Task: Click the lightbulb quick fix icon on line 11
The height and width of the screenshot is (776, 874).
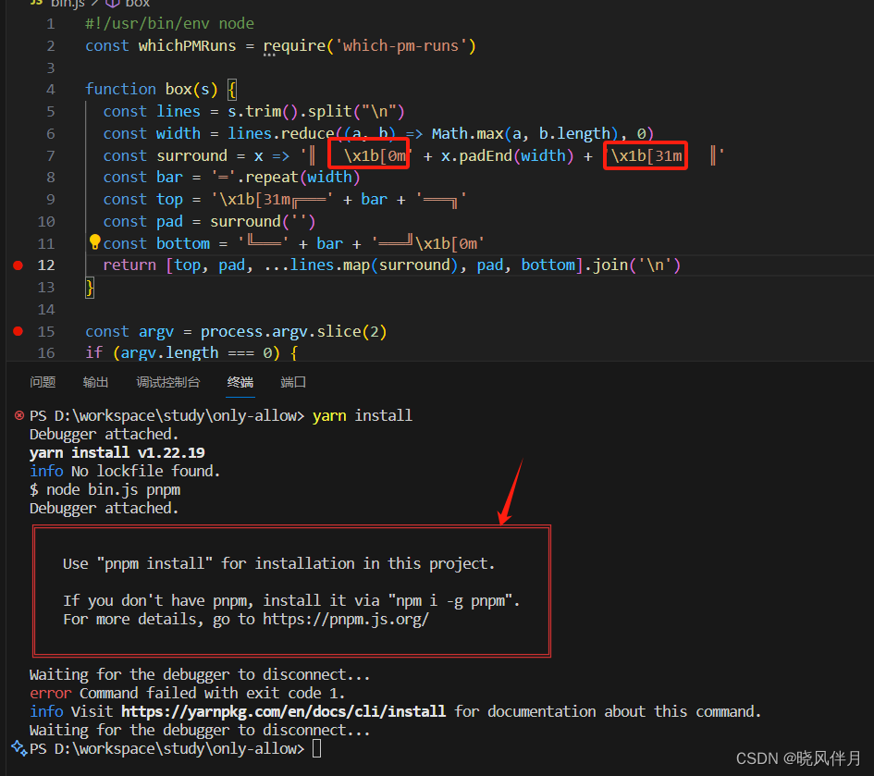Action: pos(94,242)
